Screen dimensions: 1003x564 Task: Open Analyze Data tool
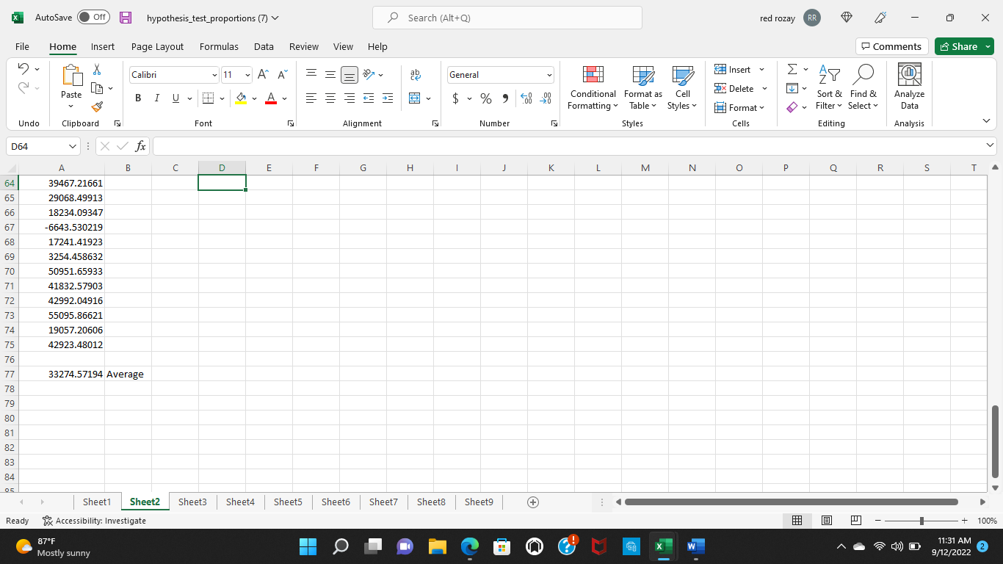pyautogui.click(x=909, y=87)
